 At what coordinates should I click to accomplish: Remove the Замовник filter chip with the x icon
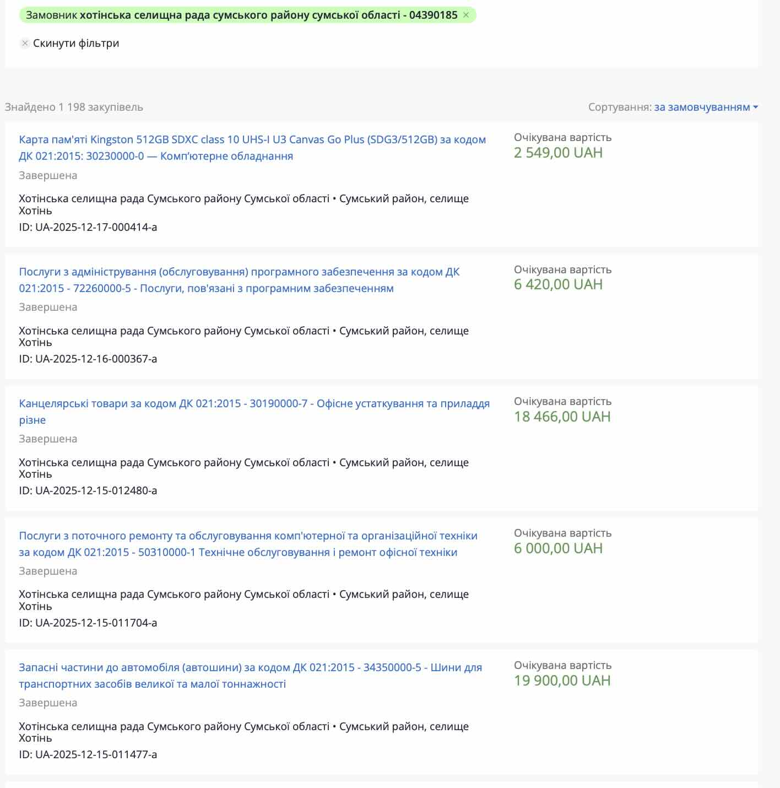[x=466, y=15]
